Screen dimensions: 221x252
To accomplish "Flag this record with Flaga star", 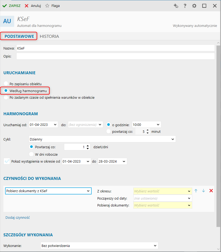I will point(53,6).
